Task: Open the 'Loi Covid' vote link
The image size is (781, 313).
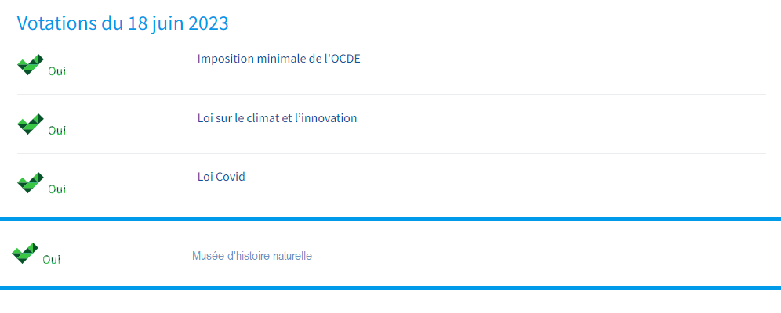Action: click(221, 177)
